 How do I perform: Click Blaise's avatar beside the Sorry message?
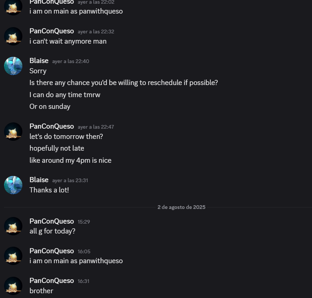(13, 66)
